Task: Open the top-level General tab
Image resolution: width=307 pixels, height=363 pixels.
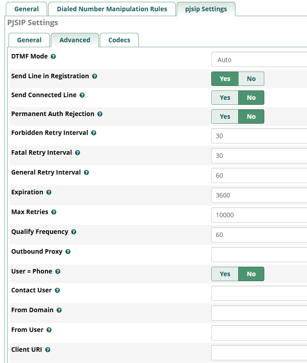Action: click(x=27, y=9)
